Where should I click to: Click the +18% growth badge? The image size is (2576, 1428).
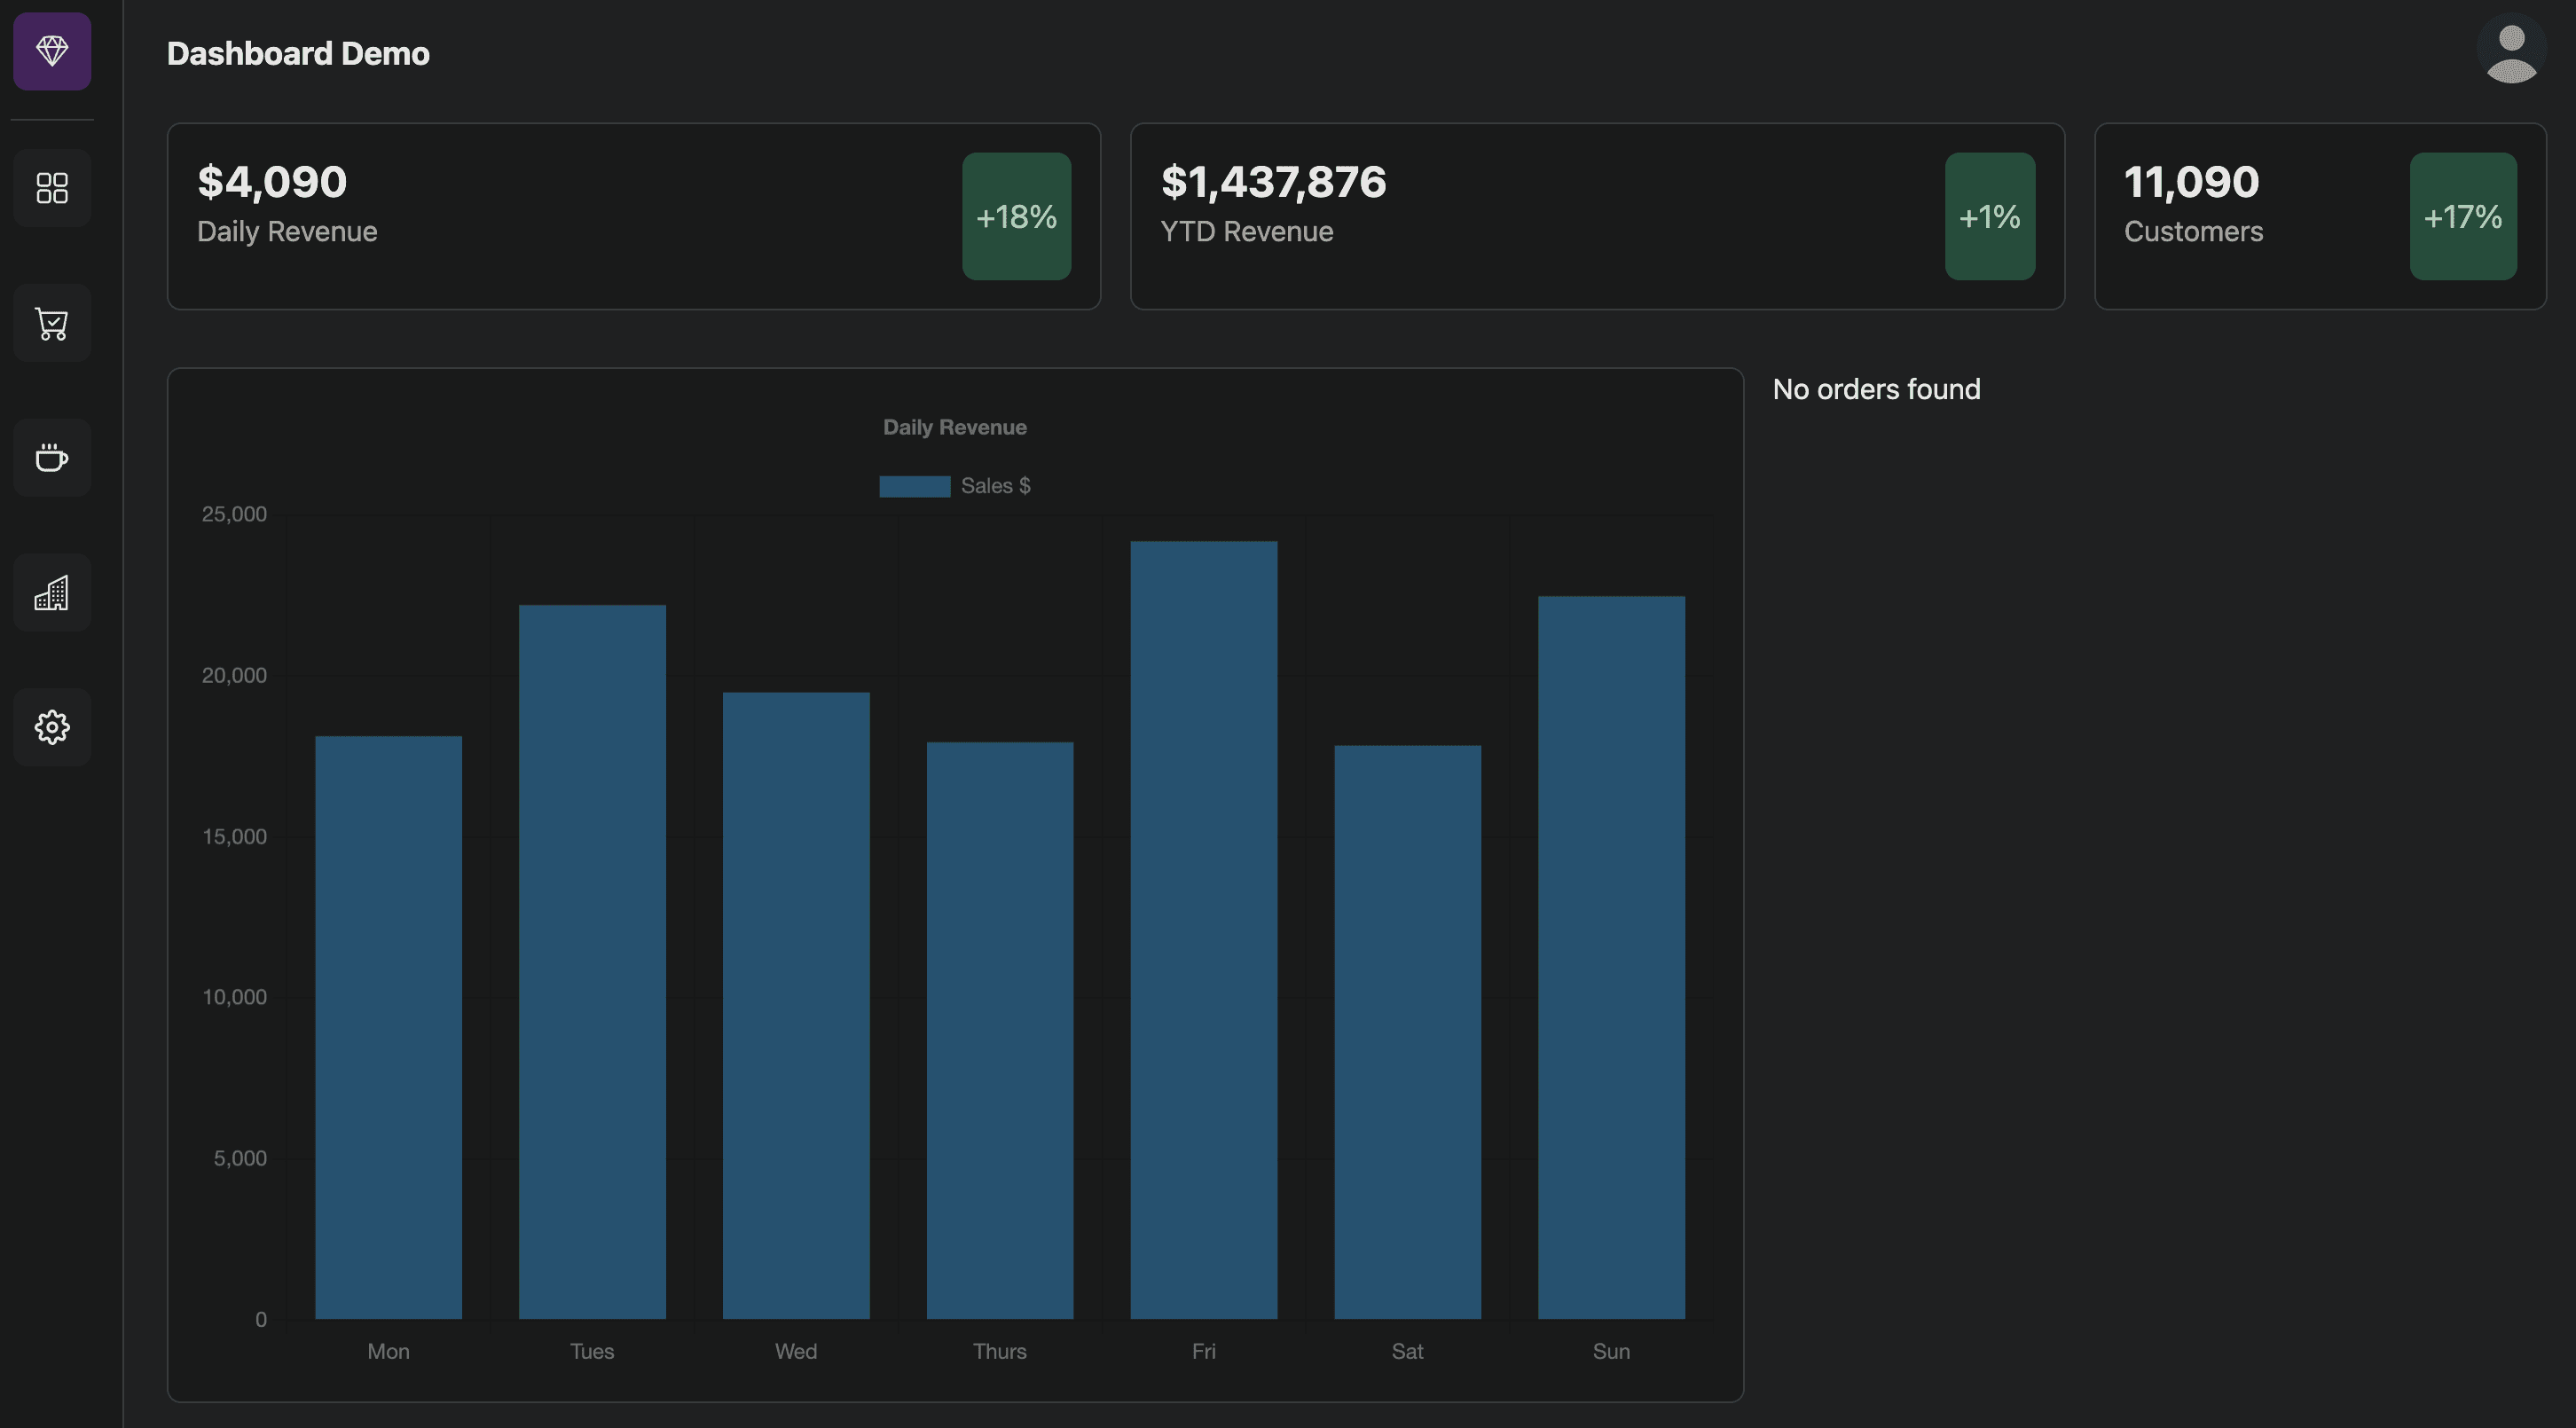point(1017,216)
